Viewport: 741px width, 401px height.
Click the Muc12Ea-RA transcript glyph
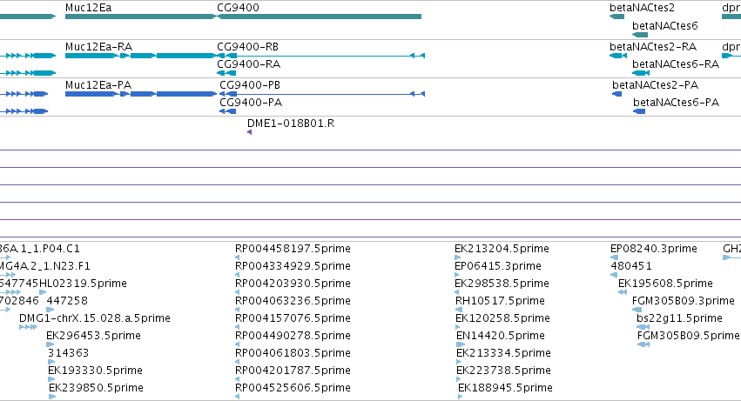coord(141,56)
